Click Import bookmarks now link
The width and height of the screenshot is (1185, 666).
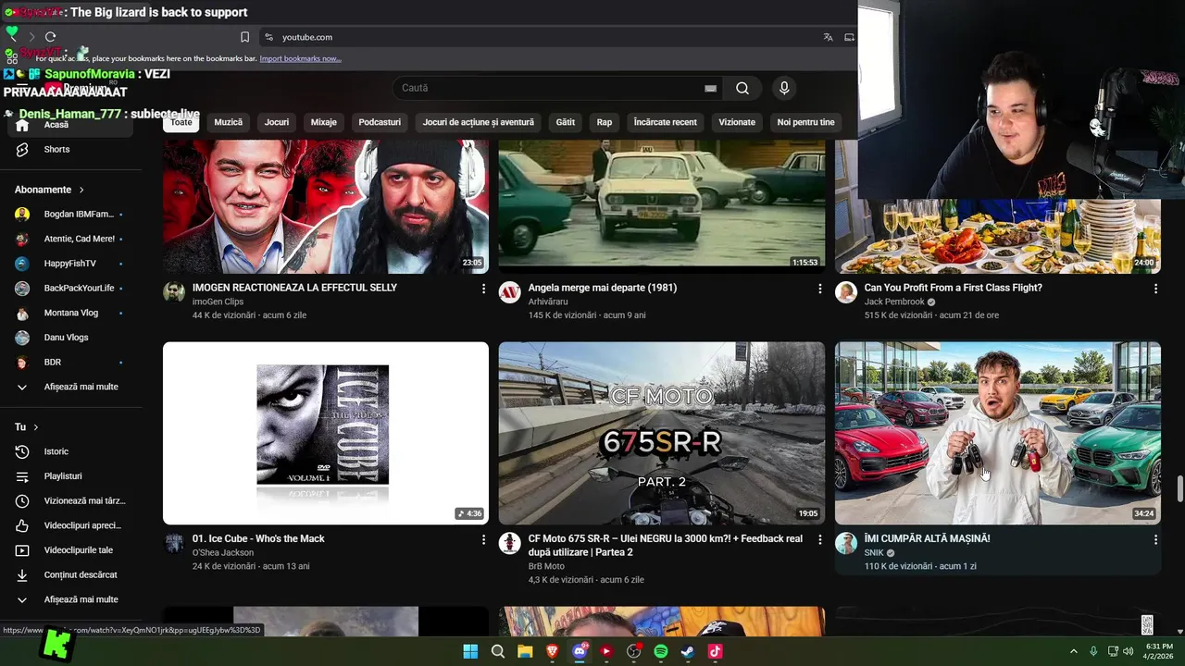[x=300, y=58]
